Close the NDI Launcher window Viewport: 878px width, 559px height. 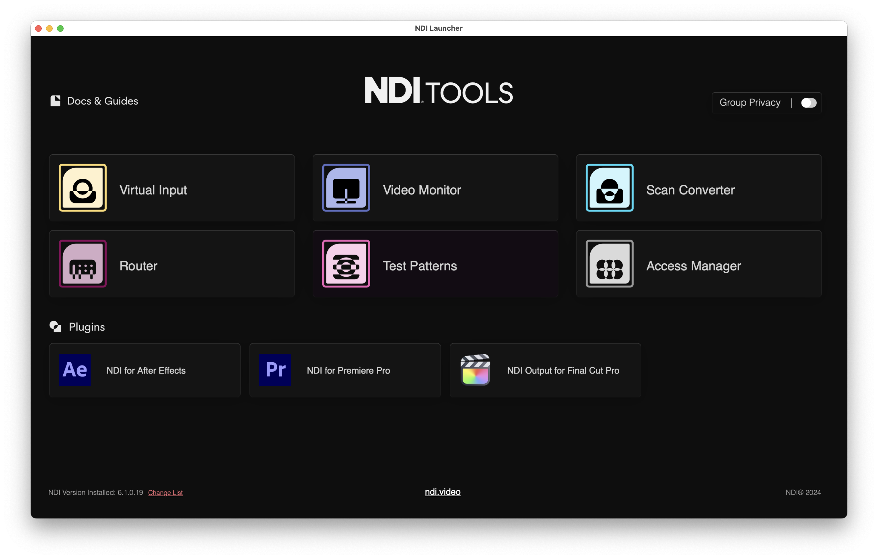coord(38,28)
